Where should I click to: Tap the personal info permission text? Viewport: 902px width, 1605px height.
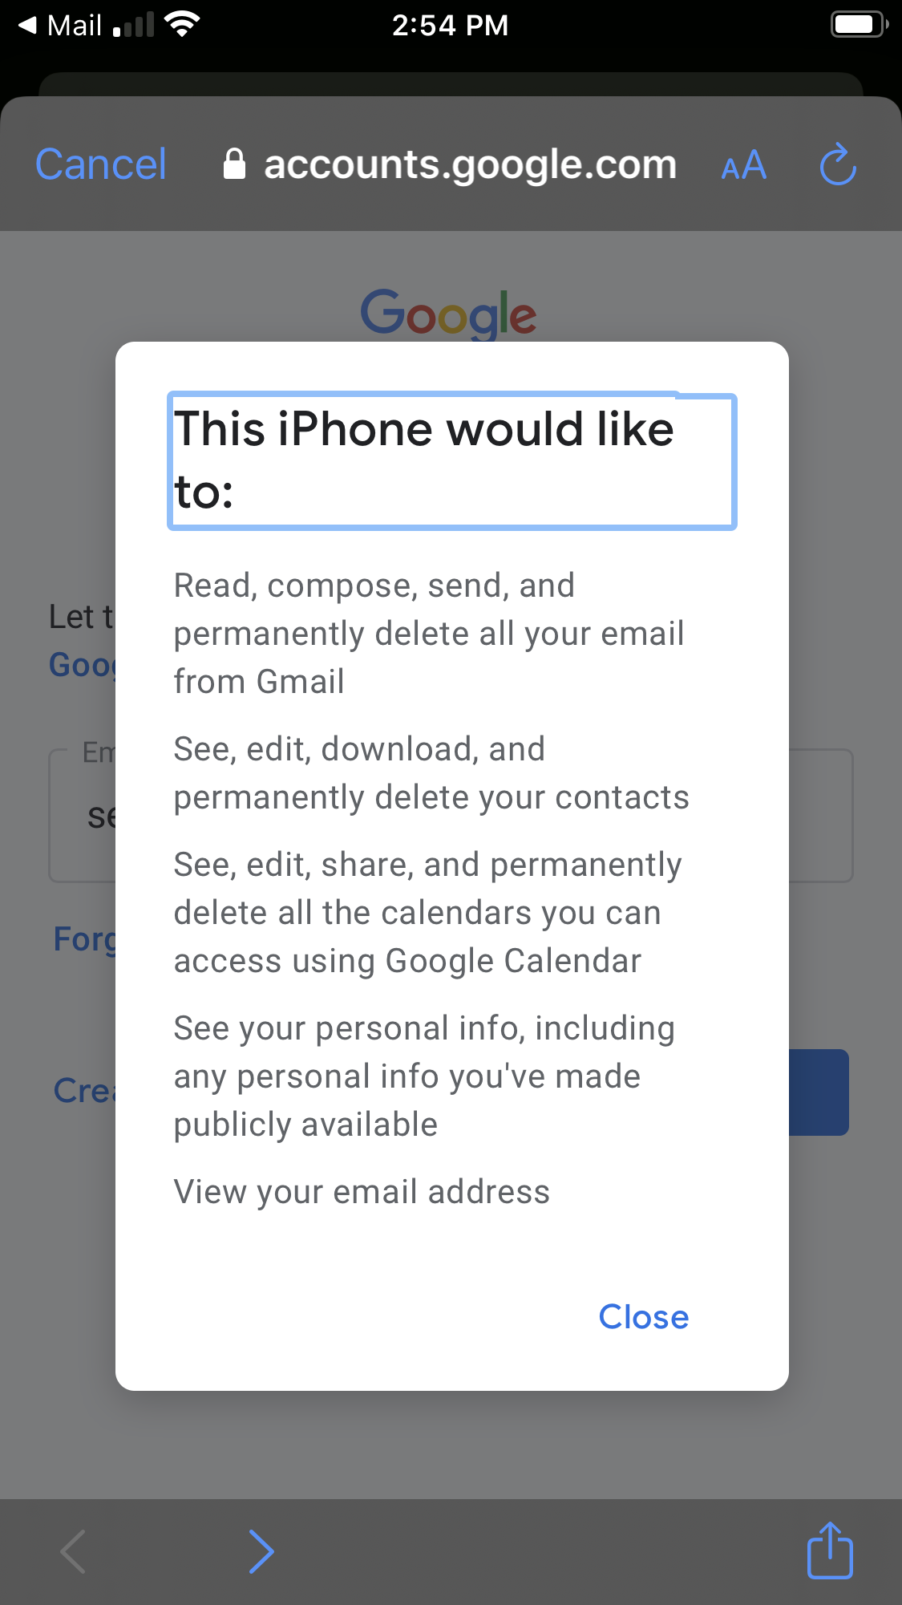click(424, 1076)
